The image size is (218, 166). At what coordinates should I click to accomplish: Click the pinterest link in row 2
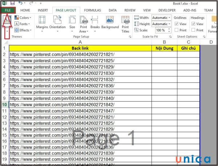pos(62,55)
